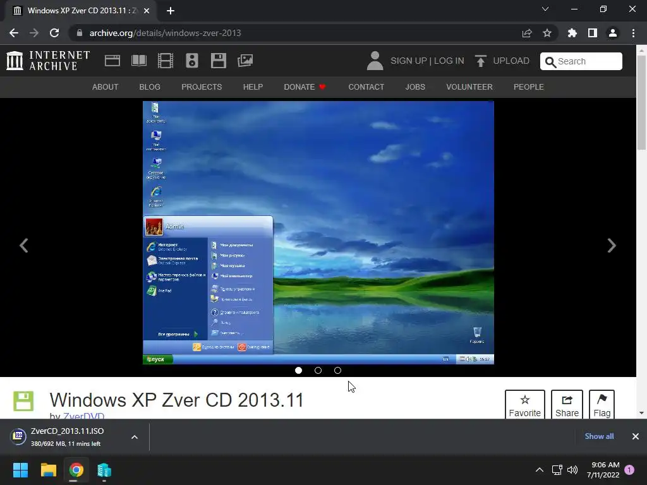Open the volume control in the tray

pyautogui.click(x=572, y=470)
